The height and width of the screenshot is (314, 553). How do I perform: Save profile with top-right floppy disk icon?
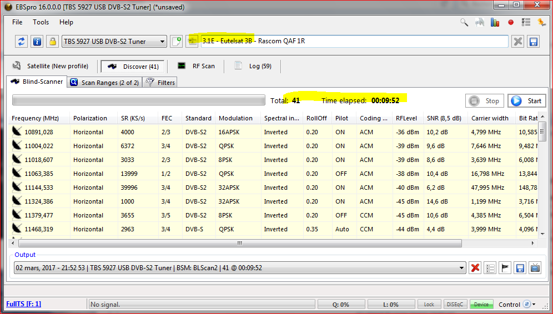pyautogui.click(x=533, y=42)
